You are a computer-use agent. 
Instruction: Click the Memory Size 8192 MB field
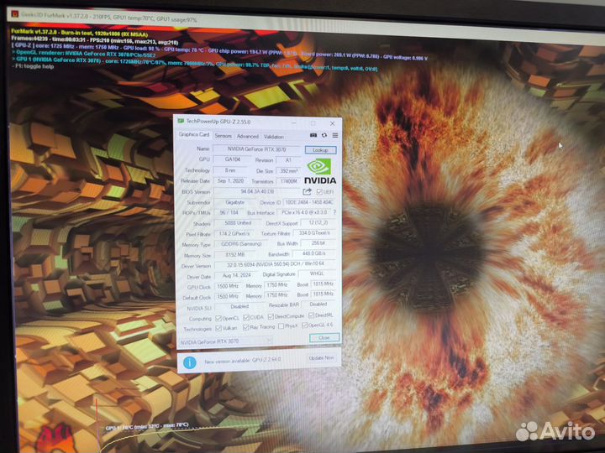(235, 255)
